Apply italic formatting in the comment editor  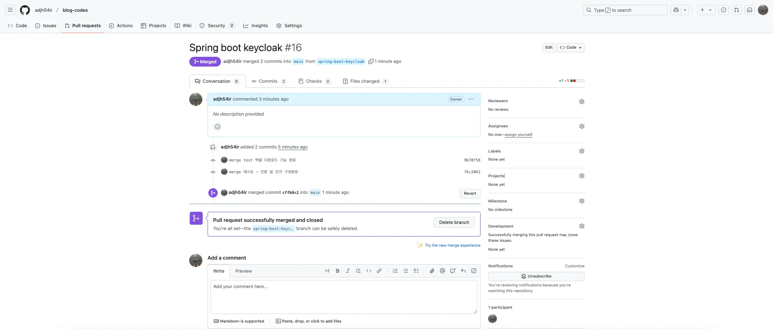coord(348,271)
